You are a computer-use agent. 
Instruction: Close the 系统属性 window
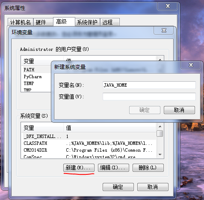click(x=168, y=6)
